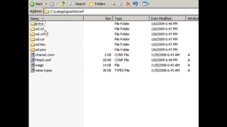This screenshot has width=227, height=127.
Task: Go up one folder level
Action: [63, 4]
